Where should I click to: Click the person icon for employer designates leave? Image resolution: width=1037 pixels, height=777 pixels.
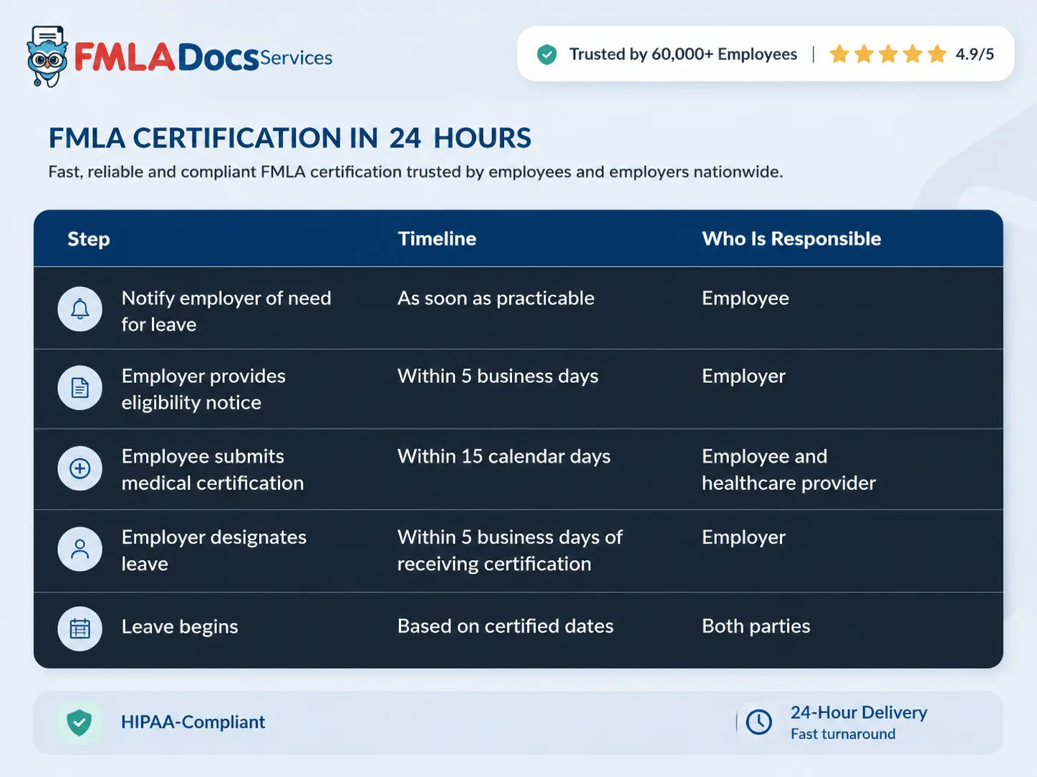[80, 549]
